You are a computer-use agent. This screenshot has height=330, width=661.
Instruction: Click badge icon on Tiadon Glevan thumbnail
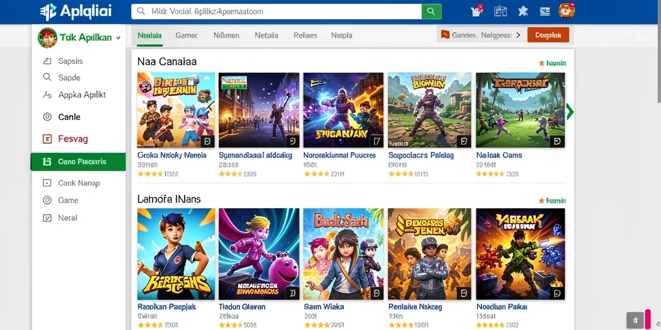point(292,293)
